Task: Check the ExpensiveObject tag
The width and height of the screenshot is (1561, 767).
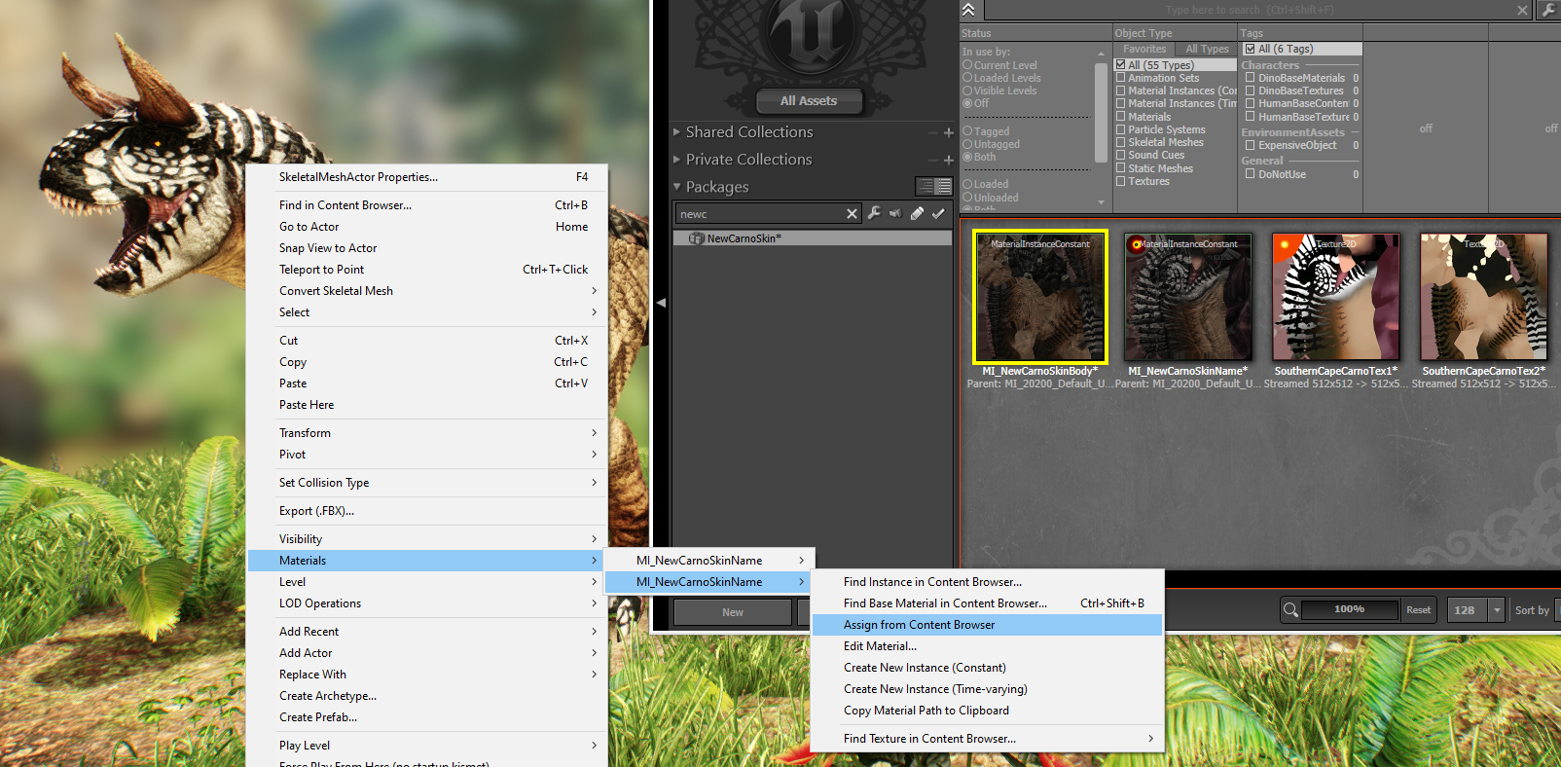Action: tap(1251, 145)
